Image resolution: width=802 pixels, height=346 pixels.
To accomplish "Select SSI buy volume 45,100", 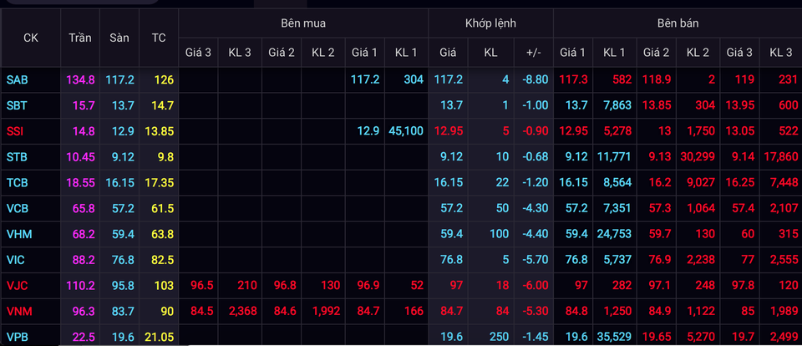I will pyautogui.click(x=406, y=131).
